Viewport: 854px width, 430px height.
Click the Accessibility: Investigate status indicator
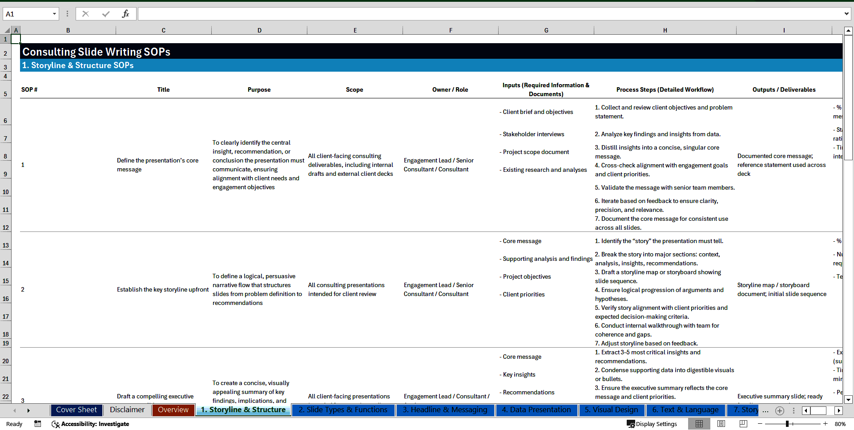pos(90,424)
